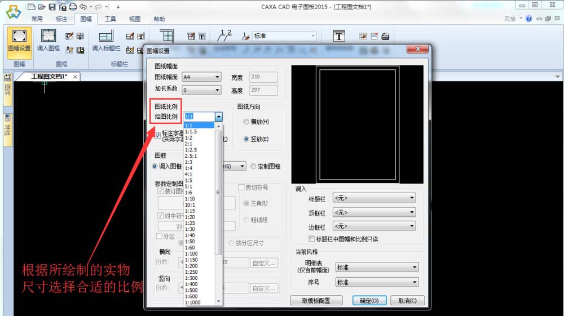Screen dimensions: 564x316
Task: Toggle the 分区 checkbox
Action: 160,236
